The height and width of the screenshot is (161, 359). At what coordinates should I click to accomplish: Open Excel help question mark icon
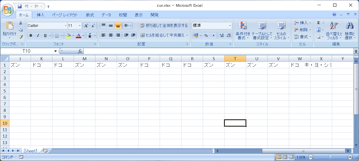[x=334, y=15]
